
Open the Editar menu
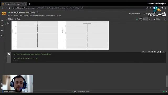tap(16, 15)
